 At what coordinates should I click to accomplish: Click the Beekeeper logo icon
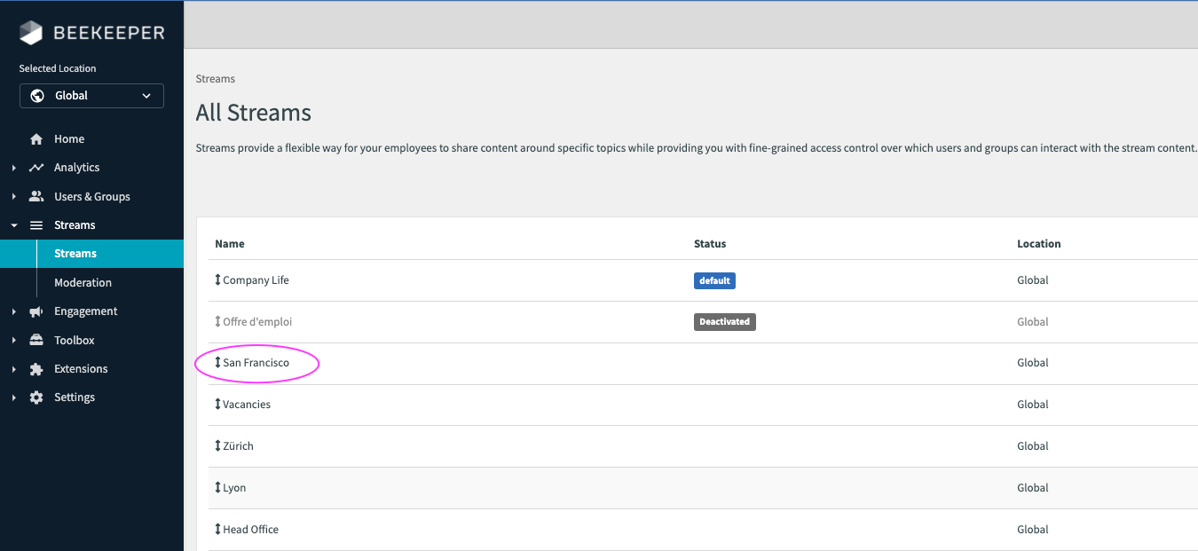tap(31, 34)
